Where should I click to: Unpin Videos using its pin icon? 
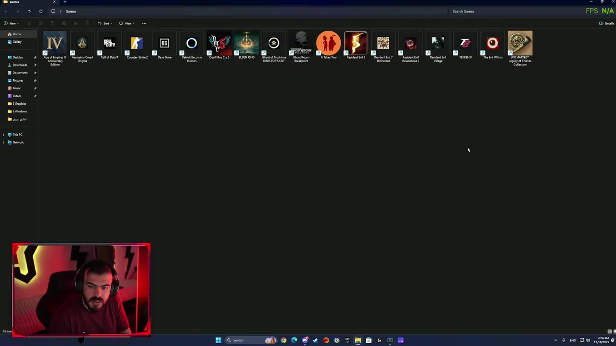click(x=35, y=96)
